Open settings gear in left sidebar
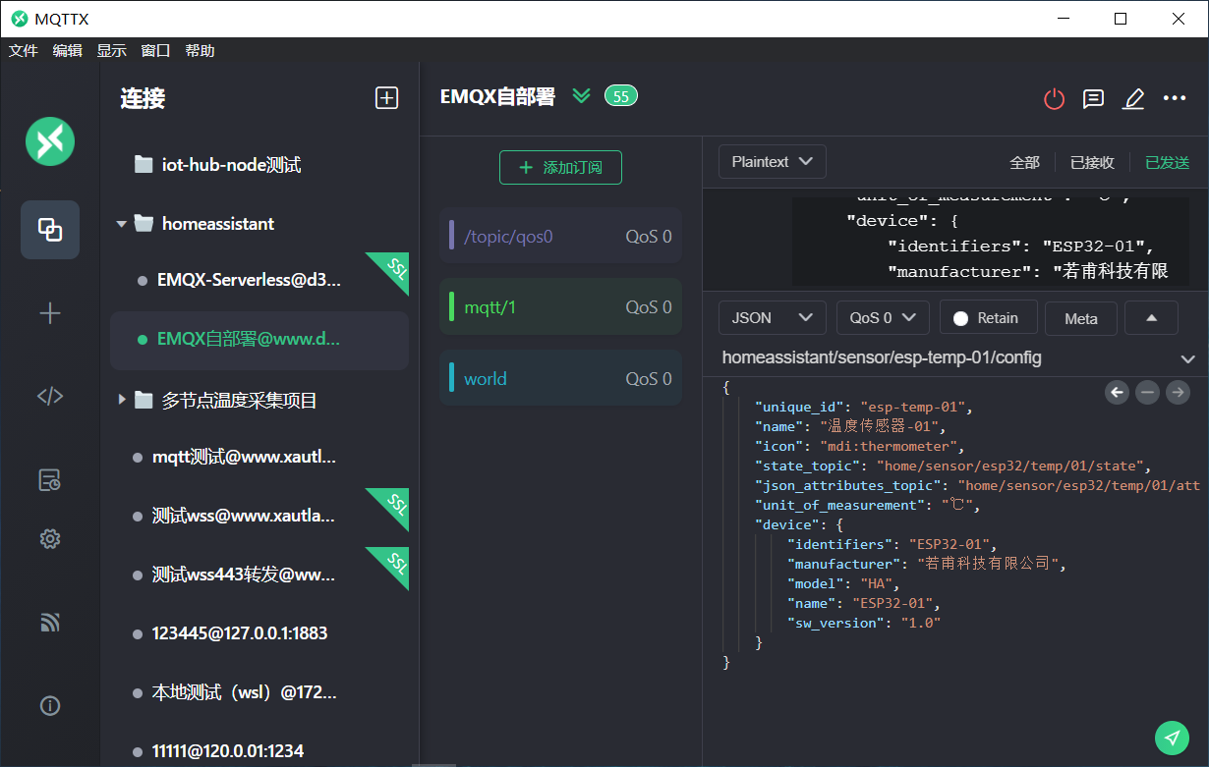 pos(50,538)
